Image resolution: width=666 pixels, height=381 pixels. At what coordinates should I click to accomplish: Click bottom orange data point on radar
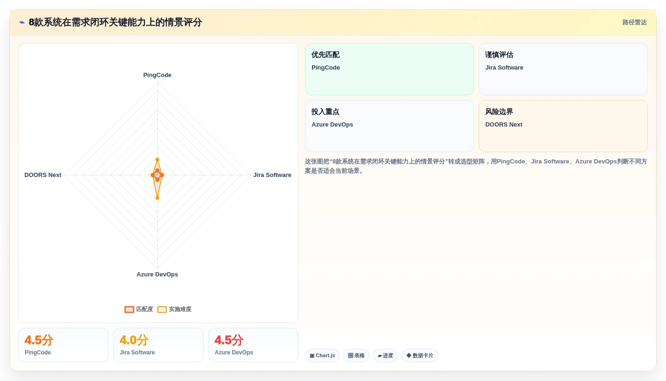coord(157,198)
